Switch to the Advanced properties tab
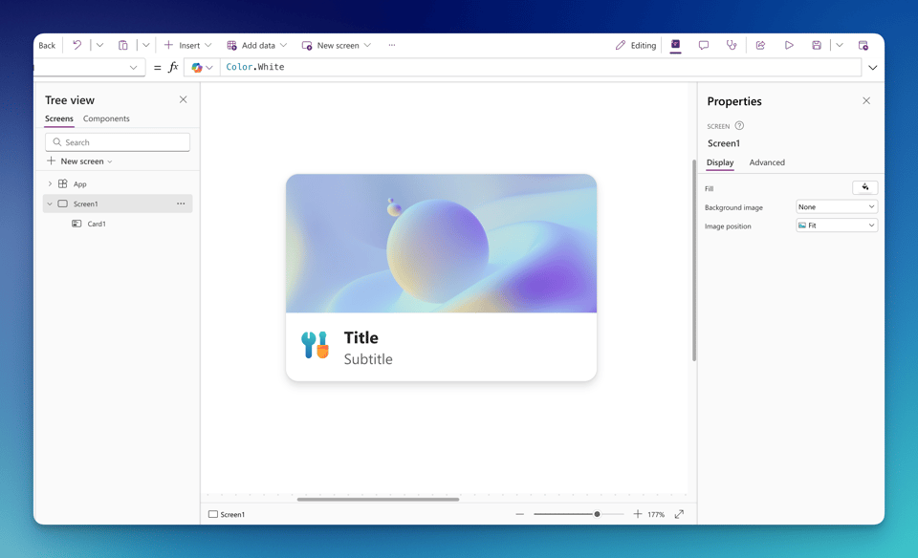 tap(767, 162)
